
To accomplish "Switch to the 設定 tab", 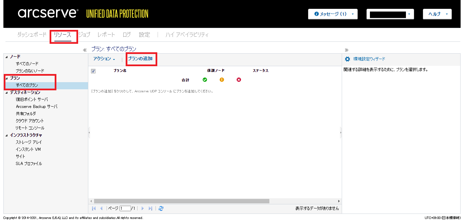I will pyautogui.click(x=144, y=35).
